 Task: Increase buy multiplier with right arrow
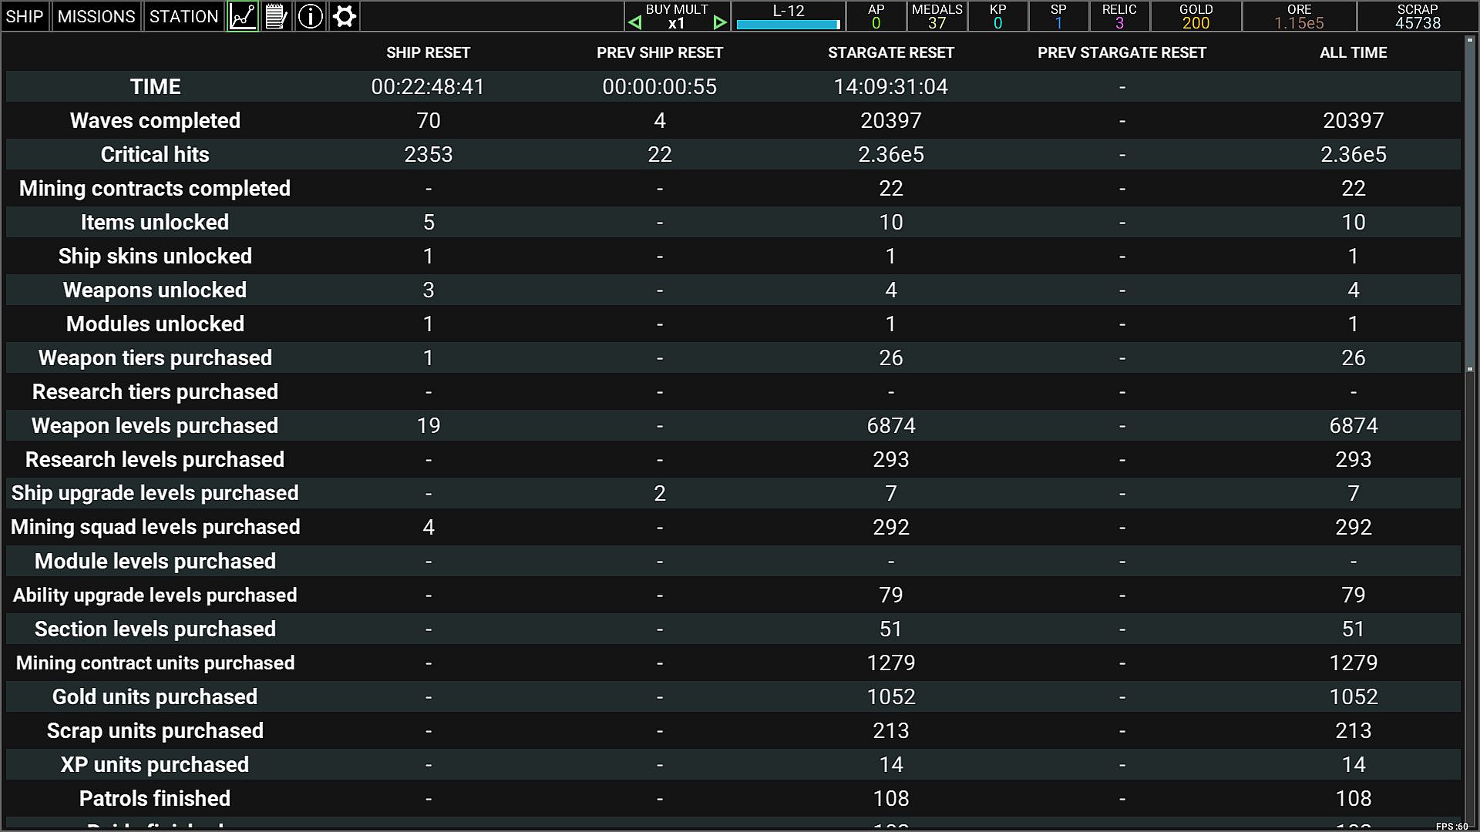[720, 23]
